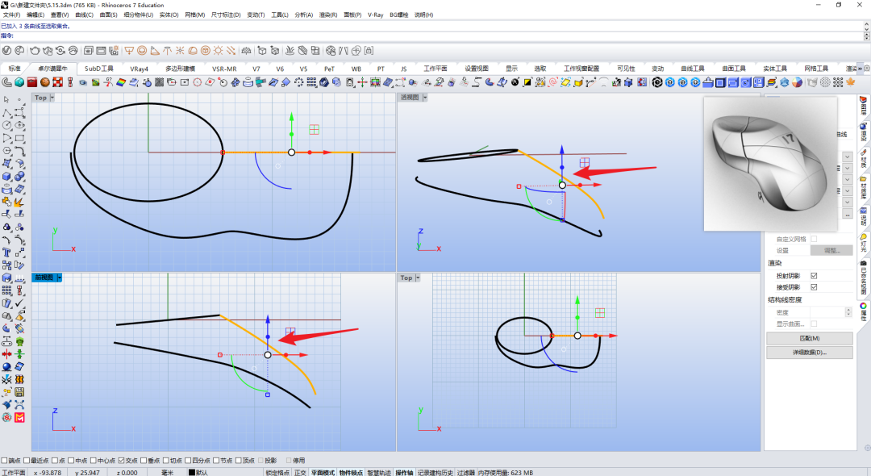
Task: Click the text T tool in left sidebar
Action: pos(6,253)
